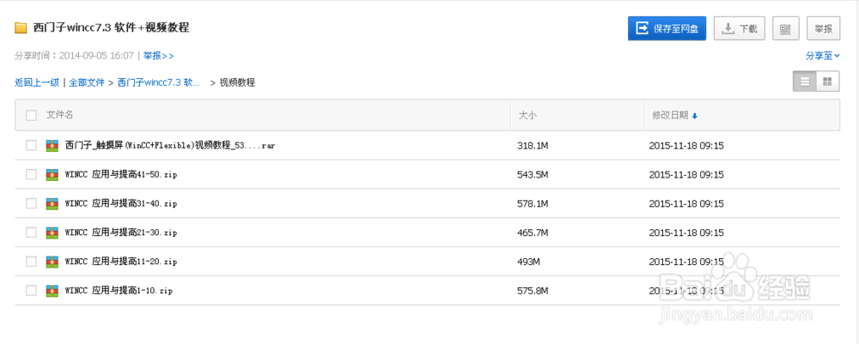Image resolution: width=859 pixels, height=344 pixels.
Task: Click the QR code icon button
Action: coord(785,28)
